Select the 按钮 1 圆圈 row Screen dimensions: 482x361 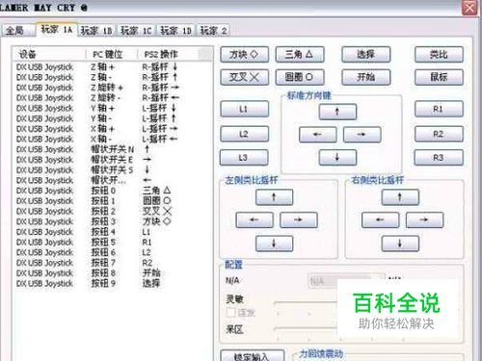112,200
